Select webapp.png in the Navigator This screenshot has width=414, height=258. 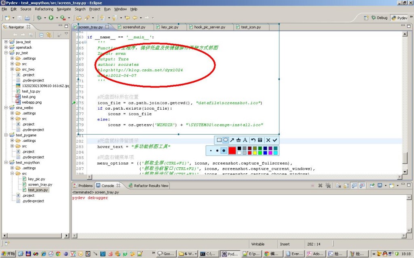32,102
